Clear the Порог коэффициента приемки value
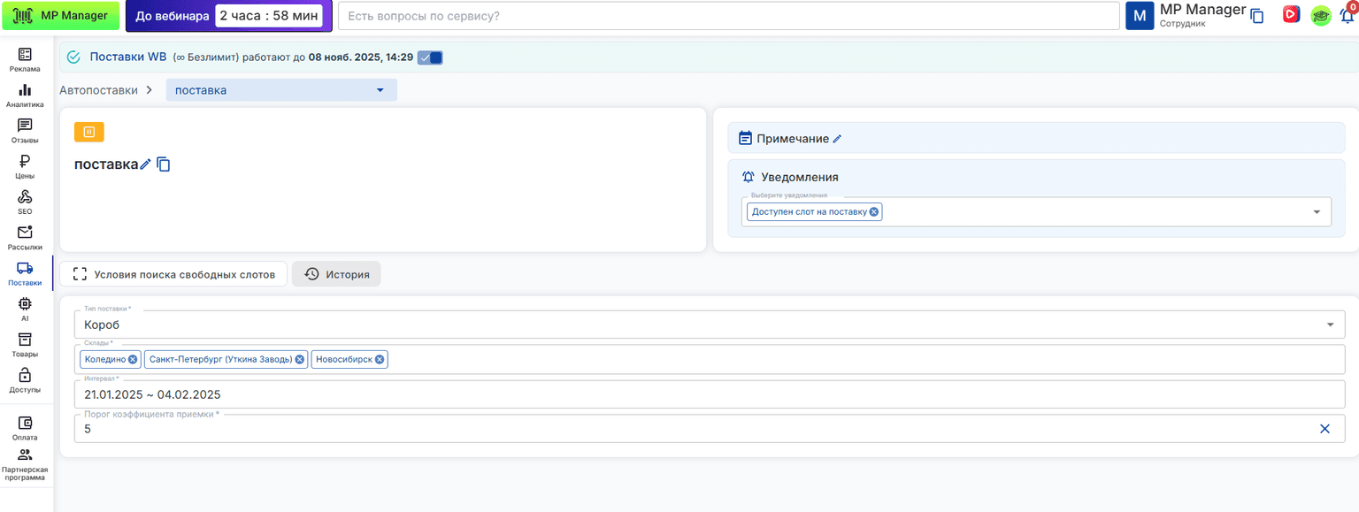 click(1324, 429)
